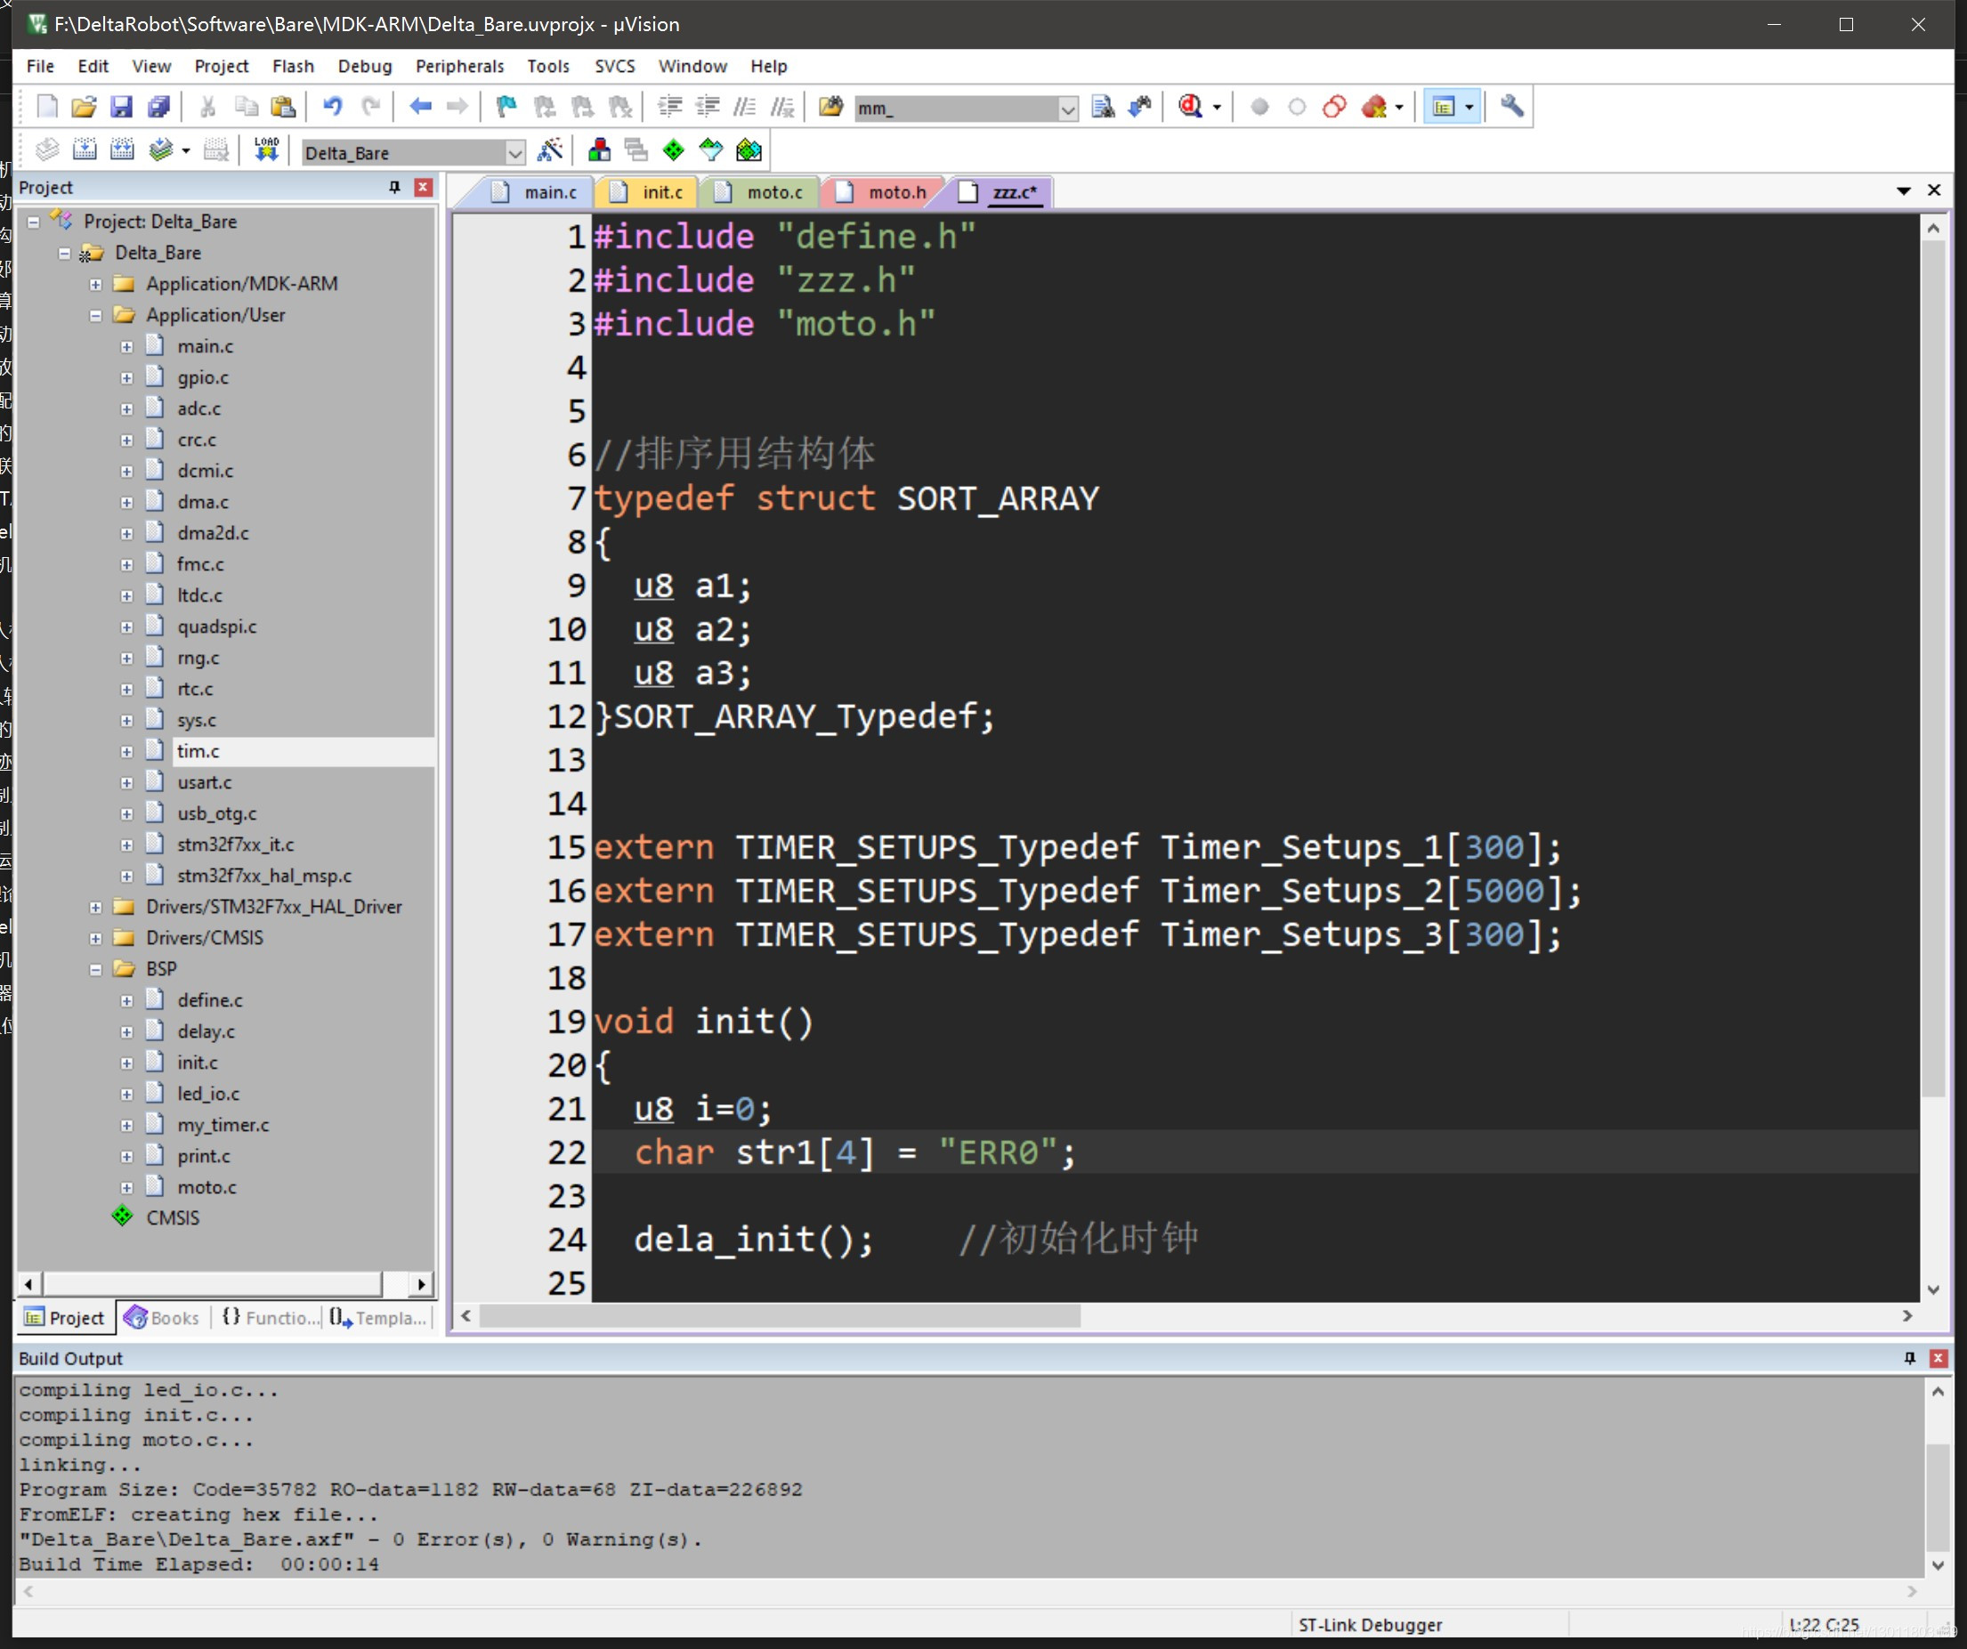
Task: Expand the Application/MDK-ARM folder
Action: (95, 285)
